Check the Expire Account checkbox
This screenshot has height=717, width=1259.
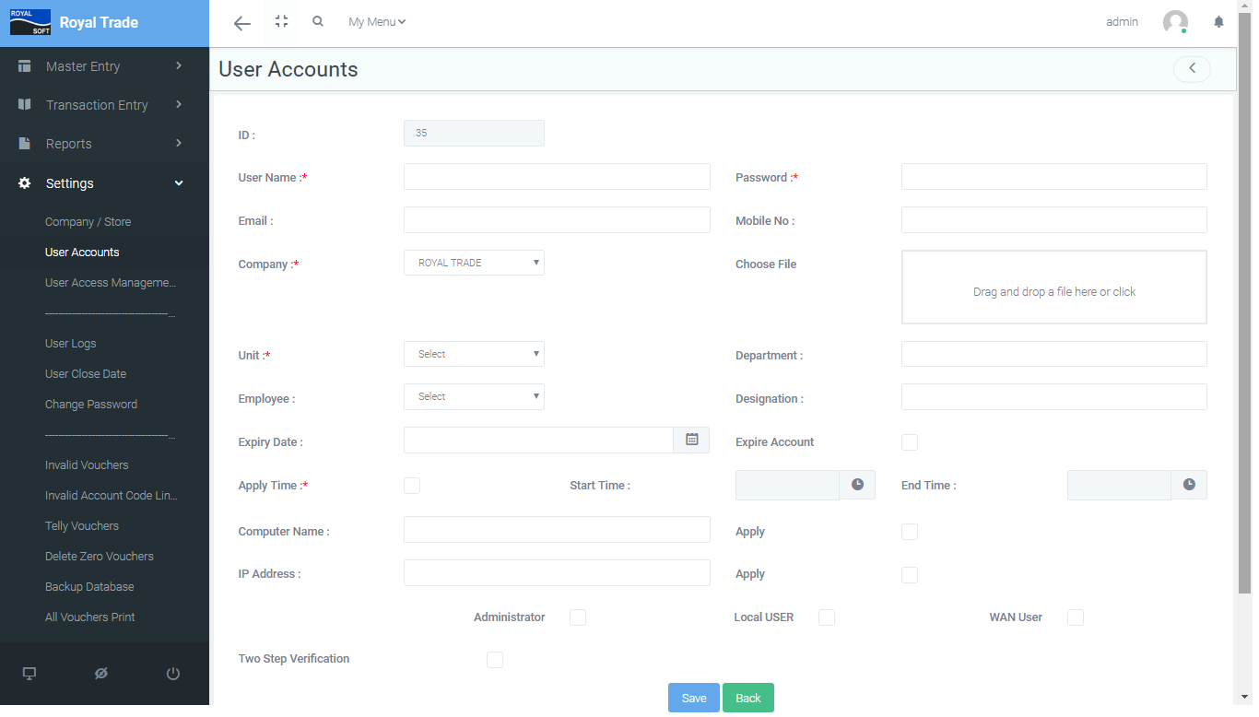(910, 442)
